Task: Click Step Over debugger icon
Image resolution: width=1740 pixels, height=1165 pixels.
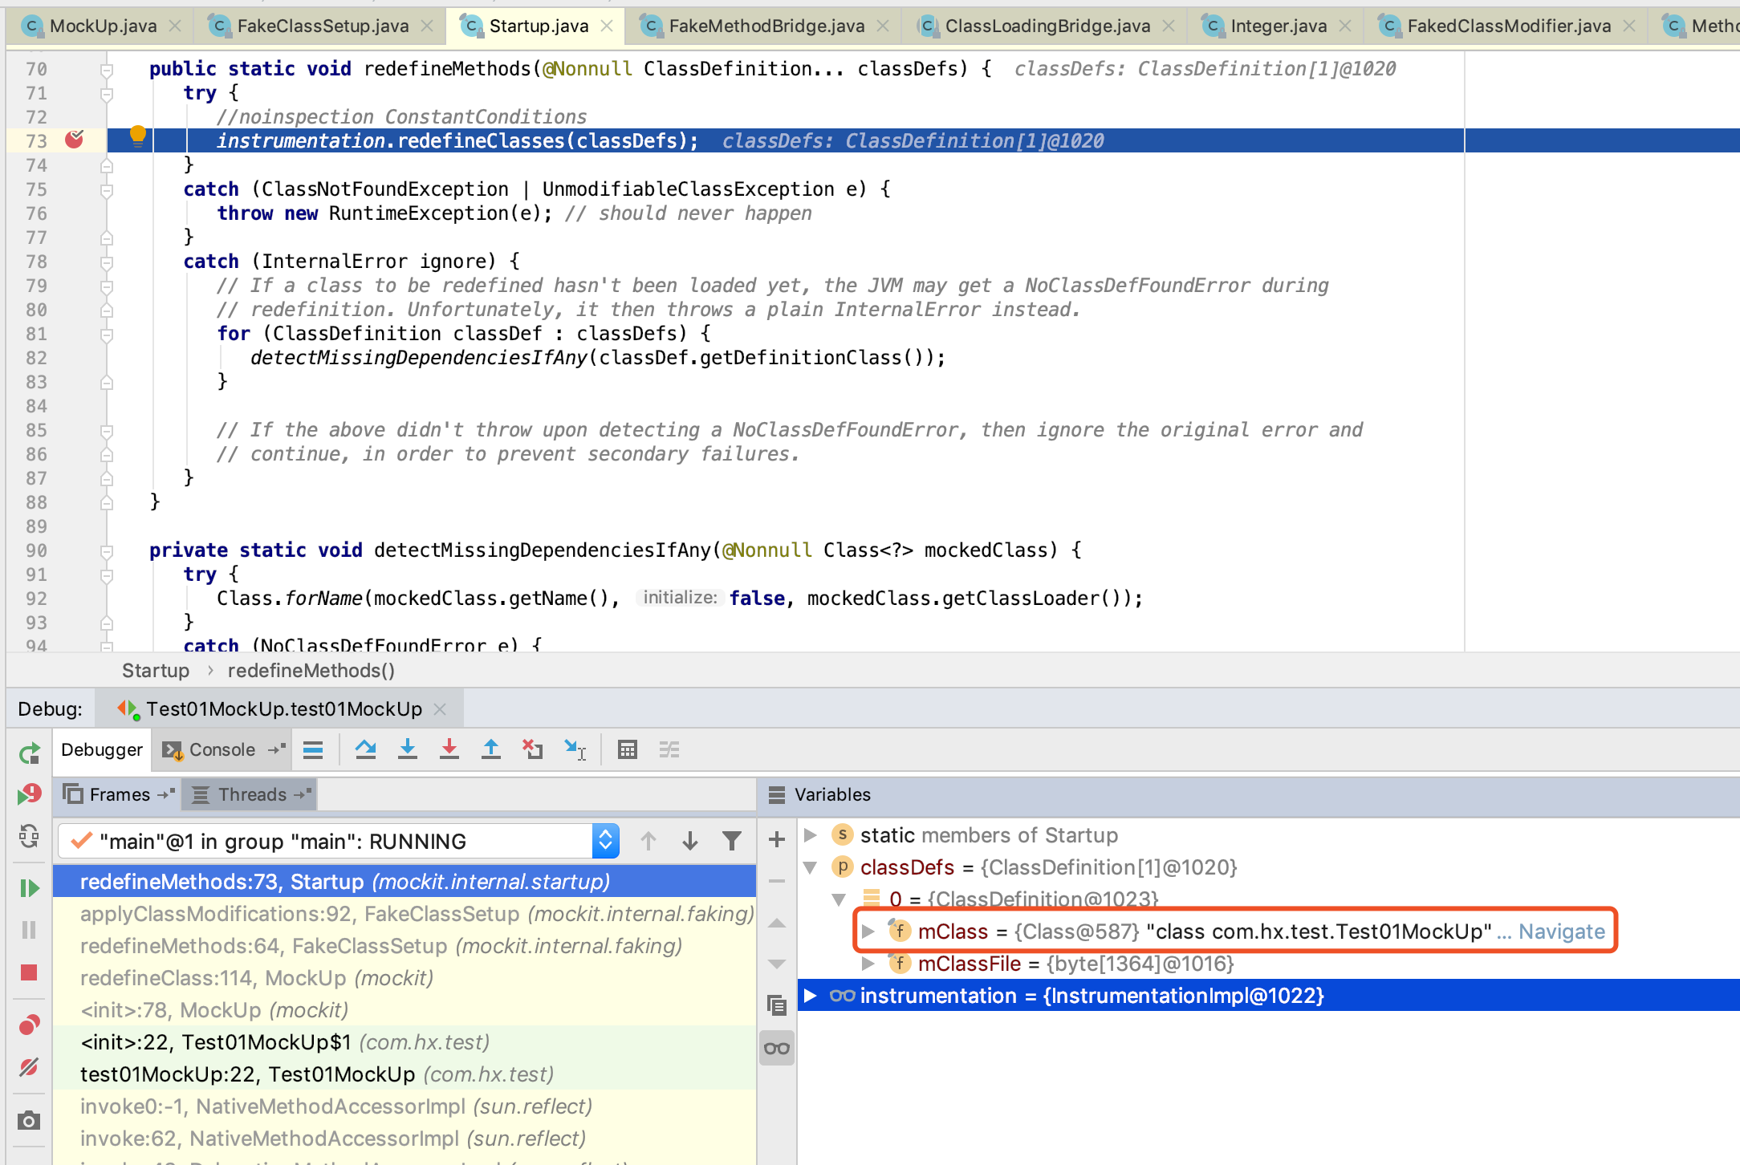Action: click(366, 749)
